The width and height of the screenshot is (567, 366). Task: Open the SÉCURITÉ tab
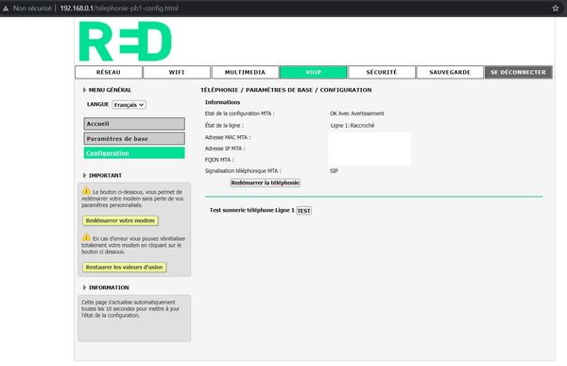[x=382, y=72]
